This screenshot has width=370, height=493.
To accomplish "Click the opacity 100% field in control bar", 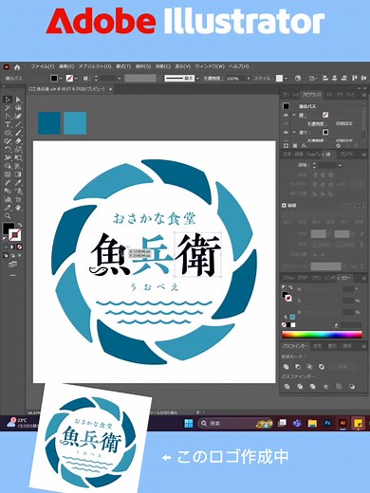I will 235,79.
